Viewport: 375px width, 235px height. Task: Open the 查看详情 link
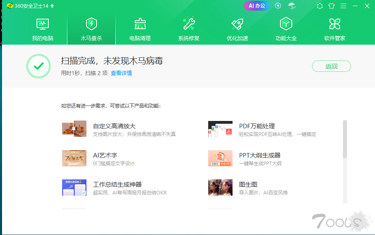coord(121,73)
